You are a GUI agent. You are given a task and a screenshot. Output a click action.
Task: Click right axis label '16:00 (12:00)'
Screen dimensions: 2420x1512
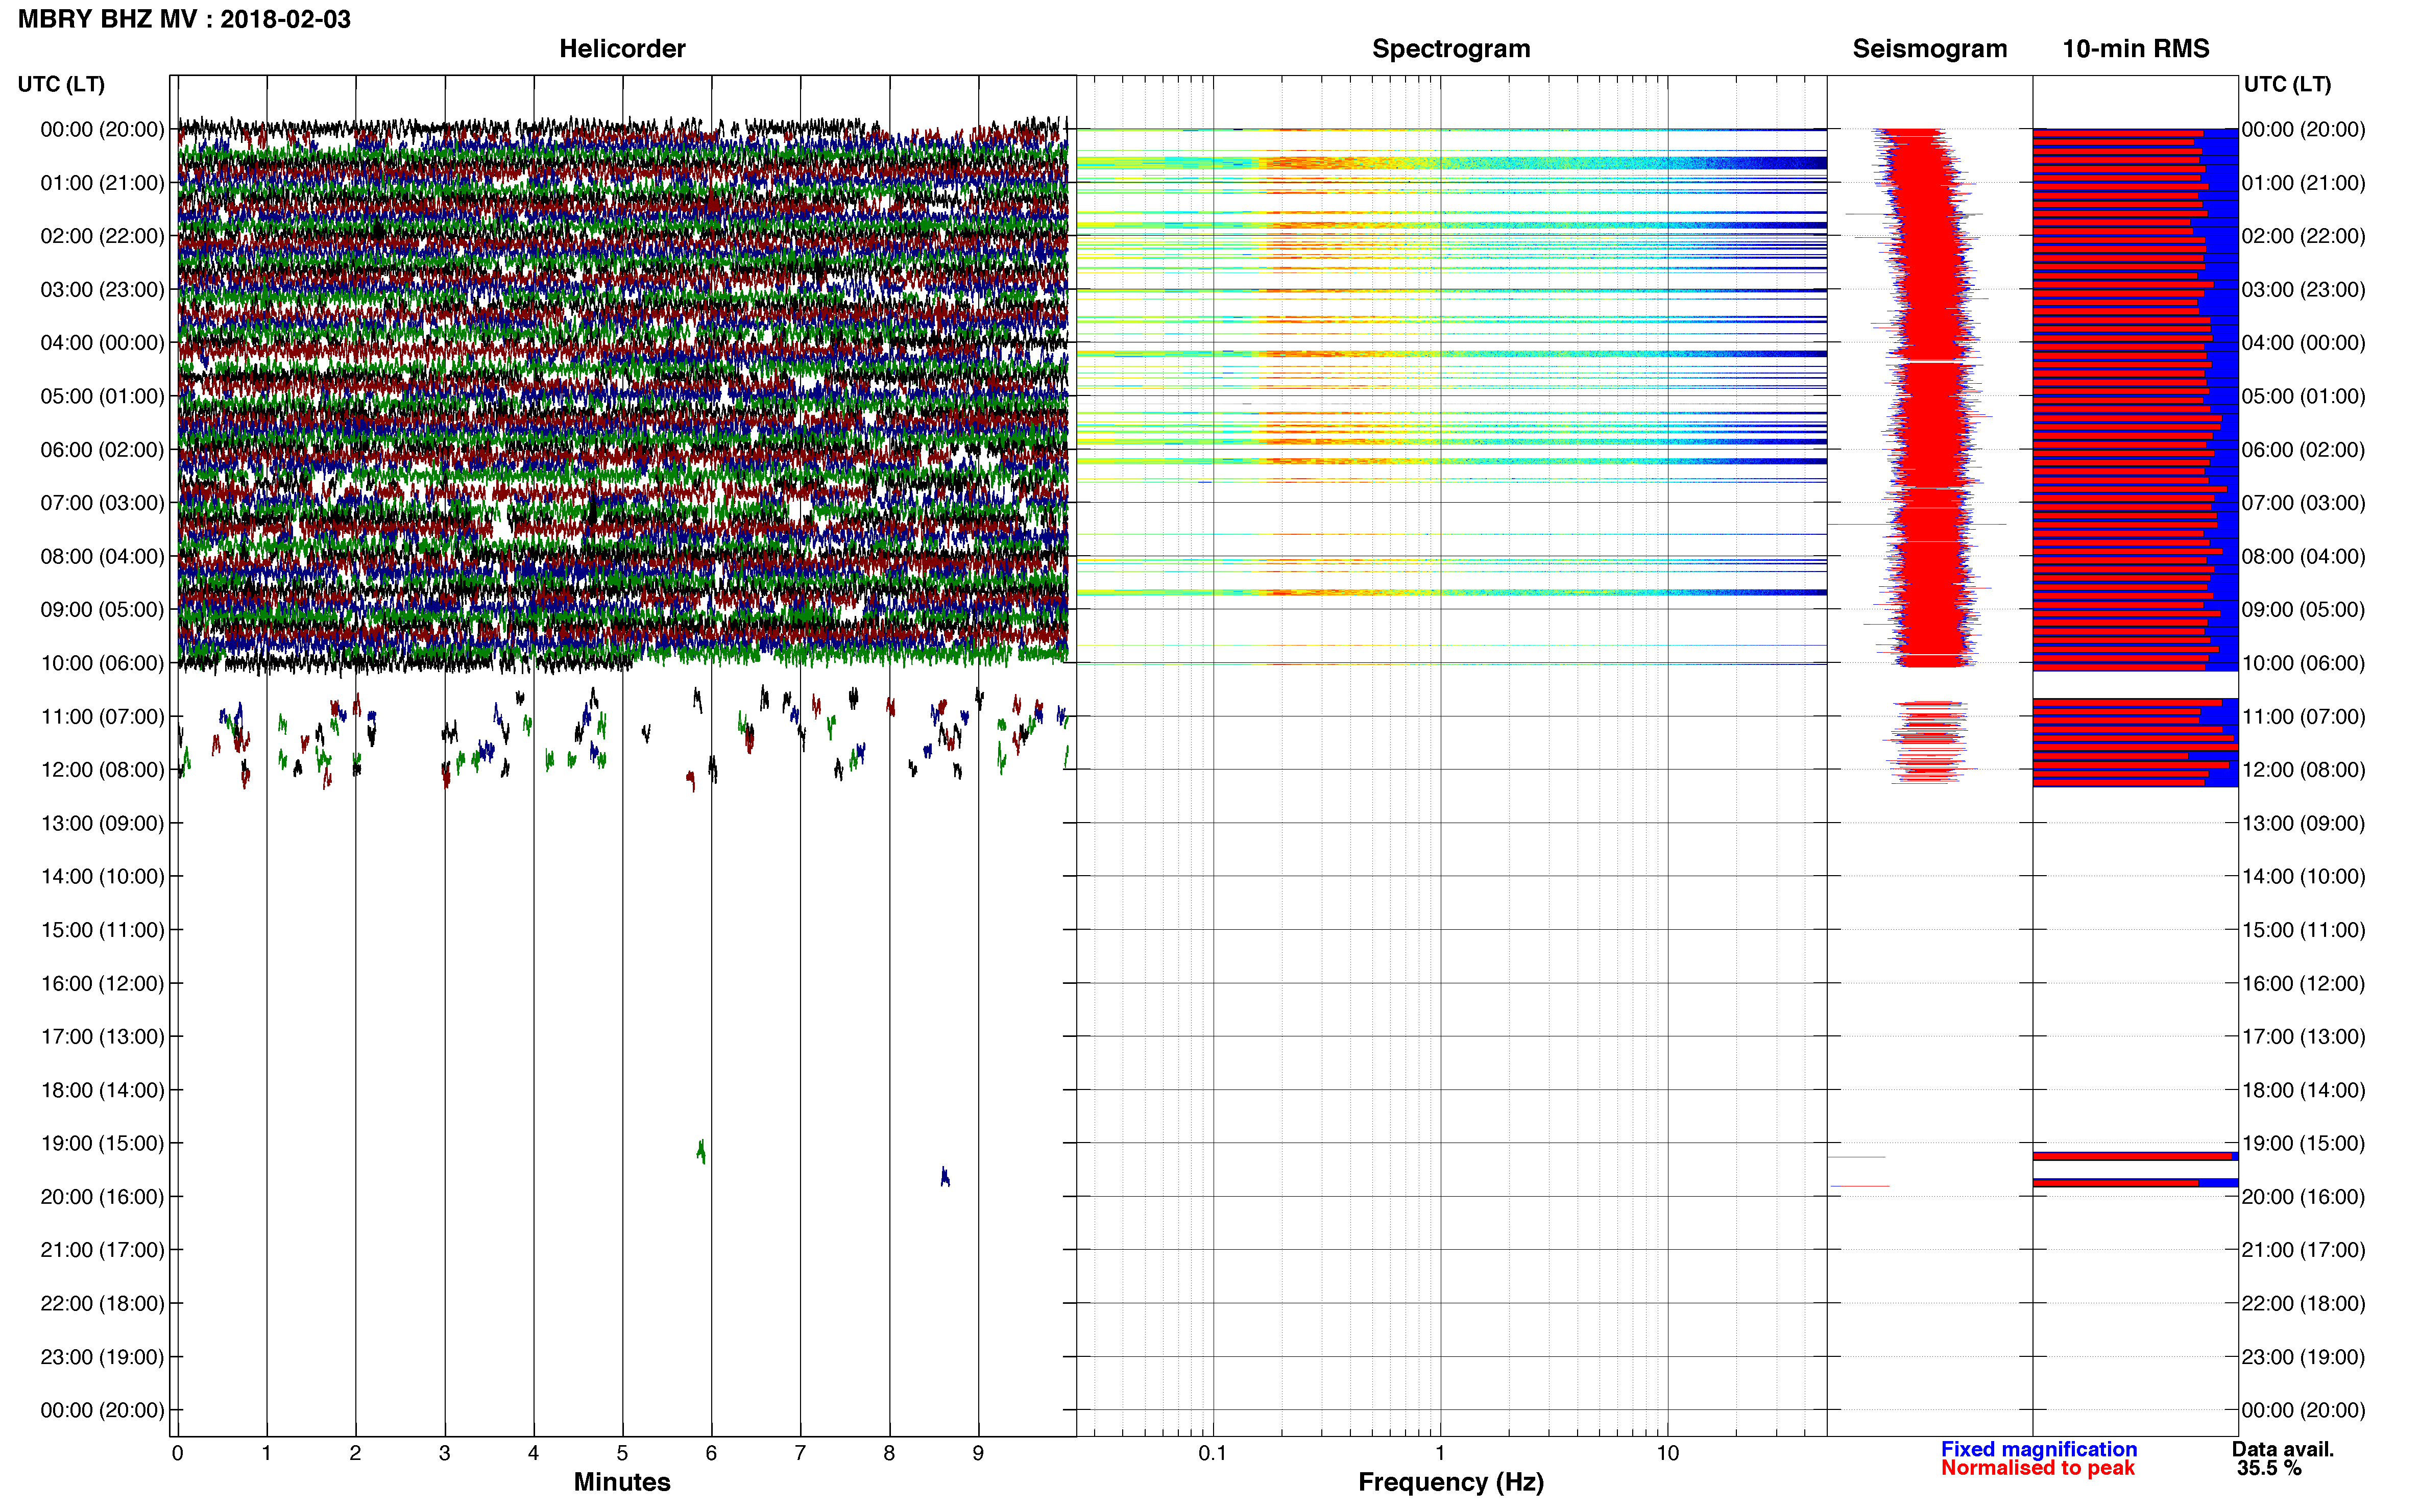tap(2304, 983)
